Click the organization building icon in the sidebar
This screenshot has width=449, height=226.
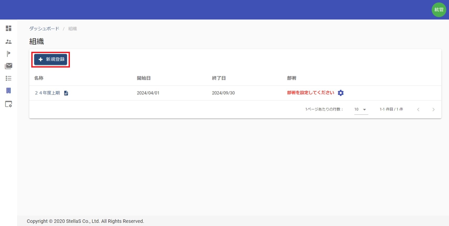point(8,91)
